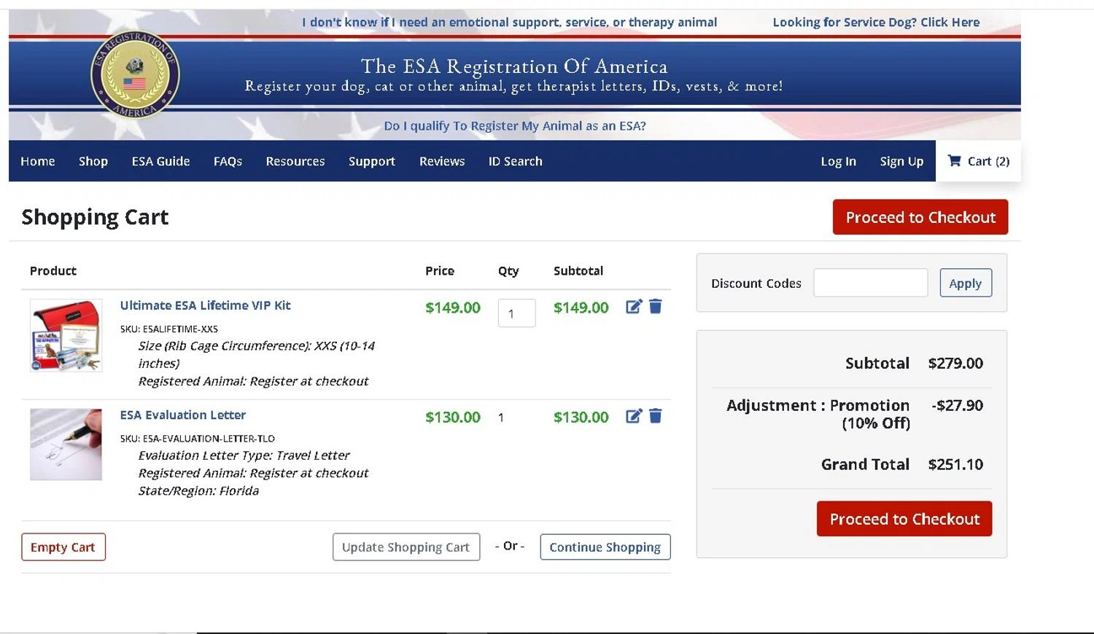The height and width of the screenshot is (634, 1094).
Task: Remove the ESA Evaluation Letter from cart
Action: (x=656, y=416)
